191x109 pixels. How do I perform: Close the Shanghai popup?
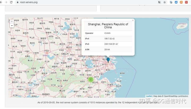coord(133,20)
